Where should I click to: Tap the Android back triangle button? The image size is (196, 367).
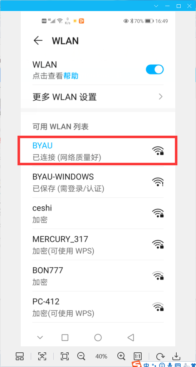131,337
